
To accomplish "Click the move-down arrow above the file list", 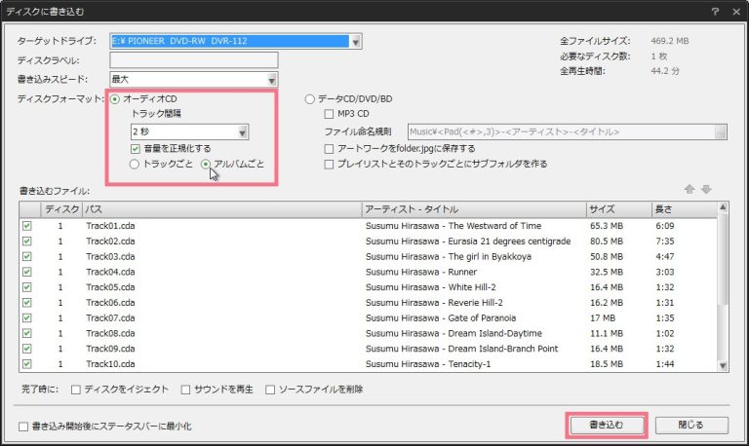I will tap(706, 189).
